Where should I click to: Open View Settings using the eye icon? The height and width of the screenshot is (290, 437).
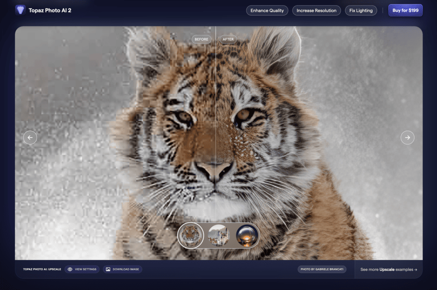70,269
